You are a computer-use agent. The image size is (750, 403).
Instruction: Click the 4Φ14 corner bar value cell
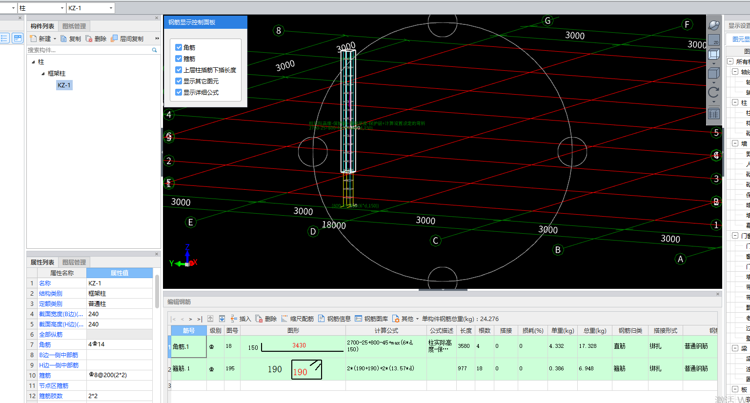120,344
